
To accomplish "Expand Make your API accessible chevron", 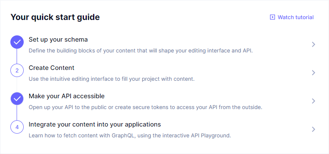I will click(314, 101).
